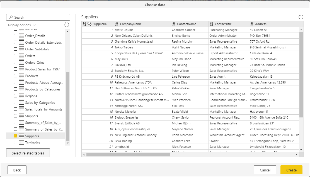Expand the Display options dropdown

click(22, 25)
